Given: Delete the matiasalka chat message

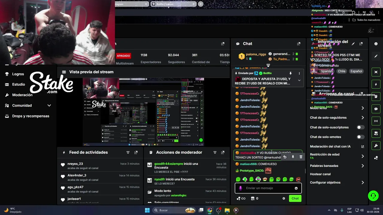Looking at the screenshot, I should (x=301, y=157).
